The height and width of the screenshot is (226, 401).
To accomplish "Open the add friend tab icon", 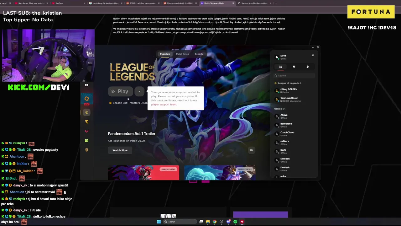I will 308,67.
